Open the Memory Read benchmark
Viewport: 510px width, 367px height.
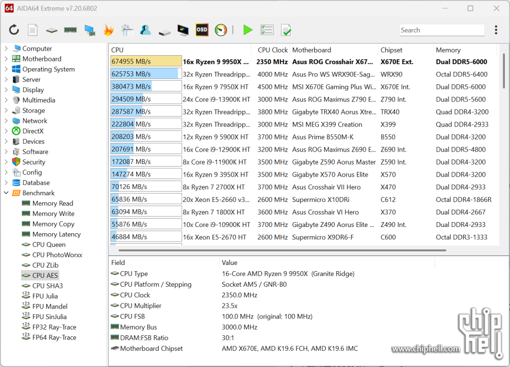point(53,204)
